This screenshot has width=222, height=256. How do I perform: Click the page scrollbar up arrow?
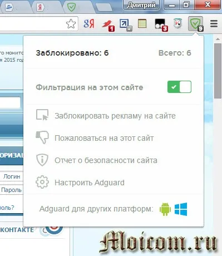[218, 39]
